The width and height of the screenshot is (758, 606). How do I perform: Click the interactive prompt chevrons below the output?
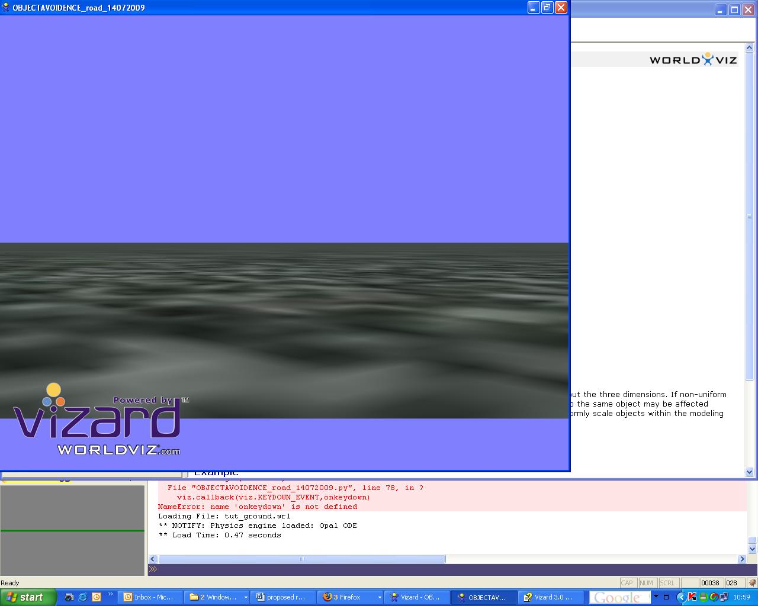pos(153,569)
